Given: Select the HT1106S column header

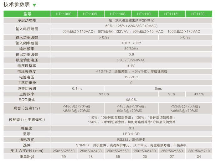Looking at the screenshot, I should (64, 14).
